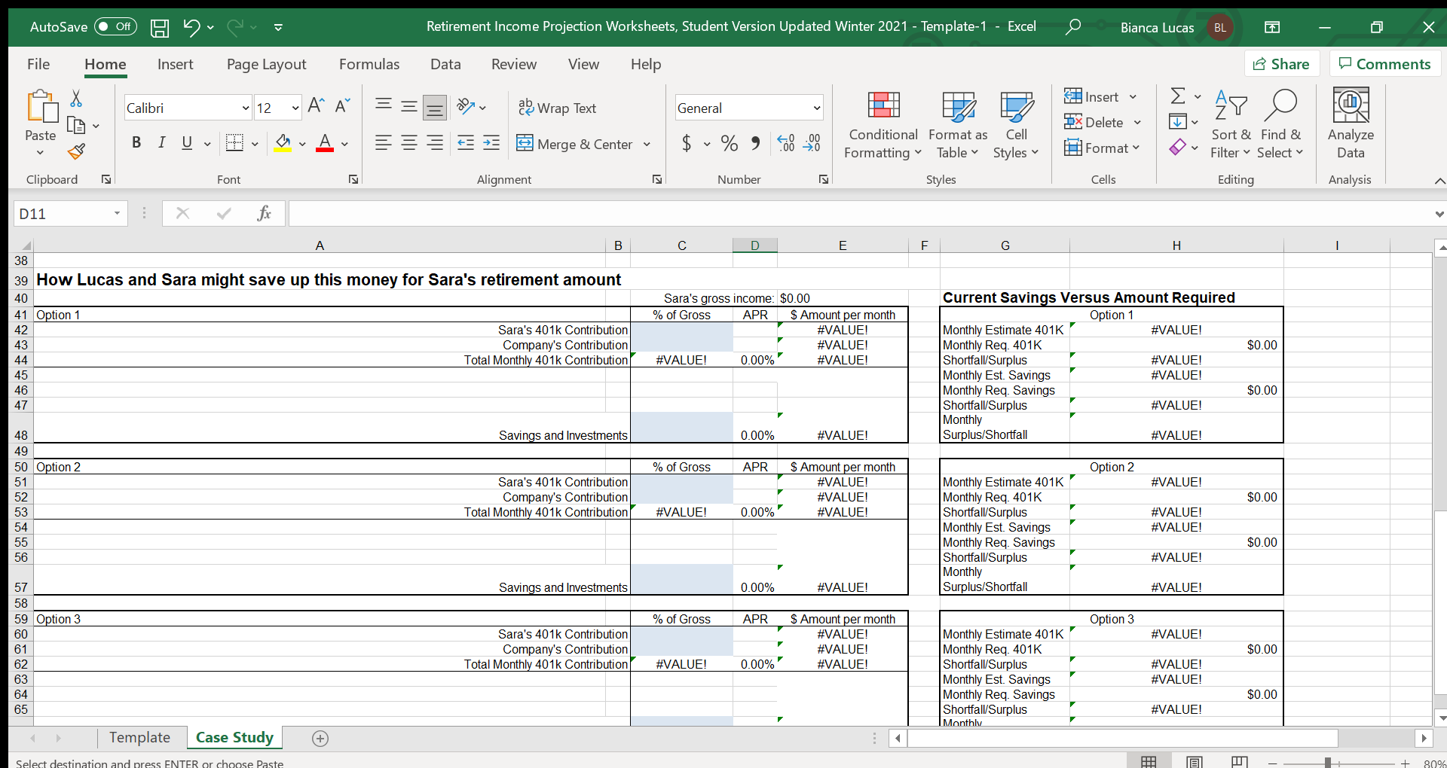The height and width of the screenshot is (768, 1447).
Task: Open the Name Box dropdown arrow
Action: 117,214
